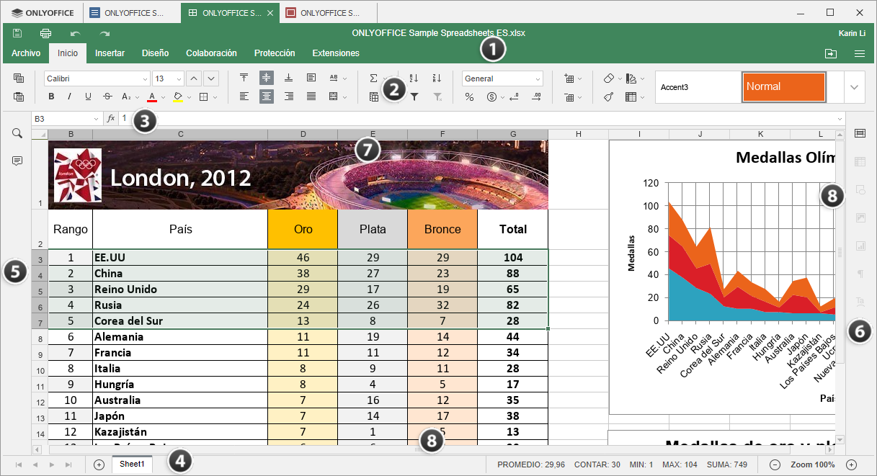The width and height of the screenshot is (877, 476).
Task: Click the Paste icon in the toolbar
Action: click(19, 96)
